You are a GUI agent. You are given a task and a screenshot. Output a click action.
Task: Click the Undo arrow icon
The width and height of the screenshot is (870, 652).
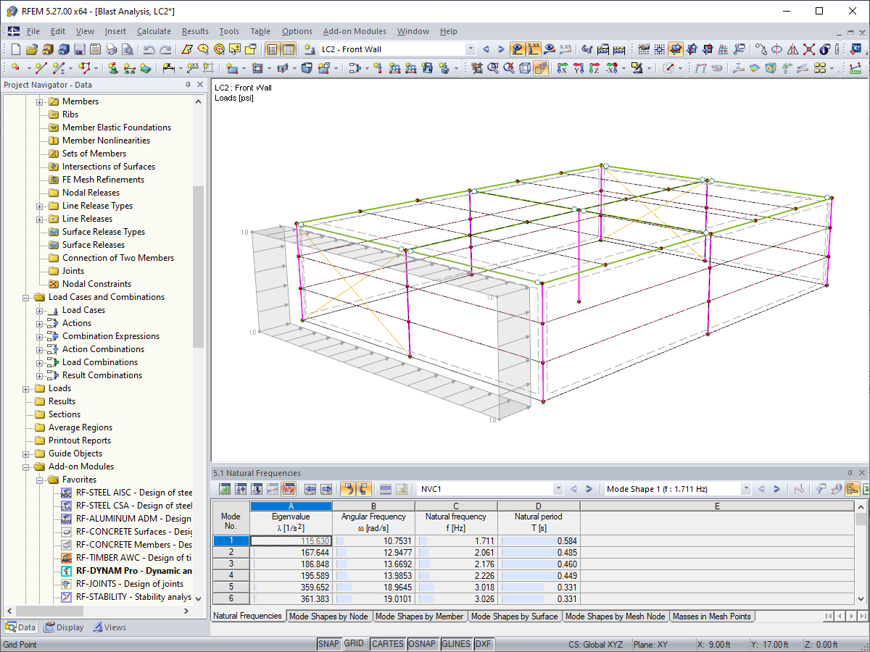[149, 49]
